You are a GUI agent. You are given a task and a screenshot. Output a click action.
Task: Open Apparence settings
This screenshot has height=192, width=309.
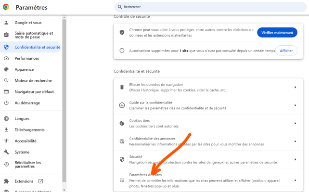click(x=24, y=69)
